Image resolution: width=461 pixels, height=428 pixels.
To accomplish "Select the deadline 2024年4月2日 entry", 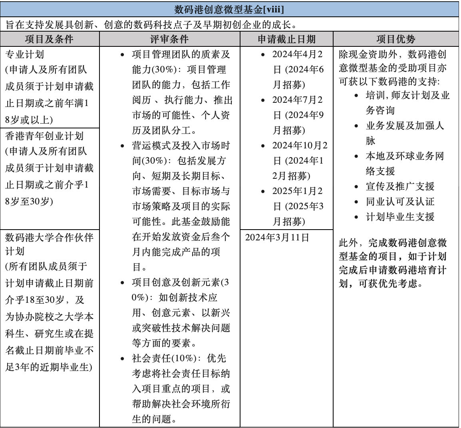I will [x=298, y=70].
